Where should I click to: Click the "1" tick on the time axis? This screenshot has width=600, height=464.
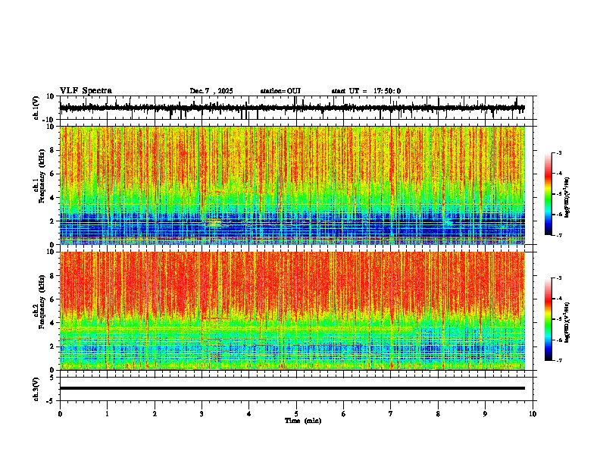pyautogui.click(x=107, y=414)
